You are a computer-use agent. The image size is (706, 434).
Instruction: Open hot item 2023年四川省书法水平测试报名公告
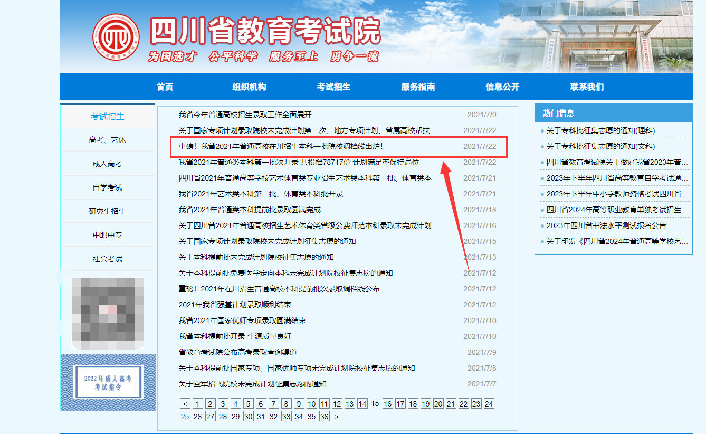click(606, 225)
